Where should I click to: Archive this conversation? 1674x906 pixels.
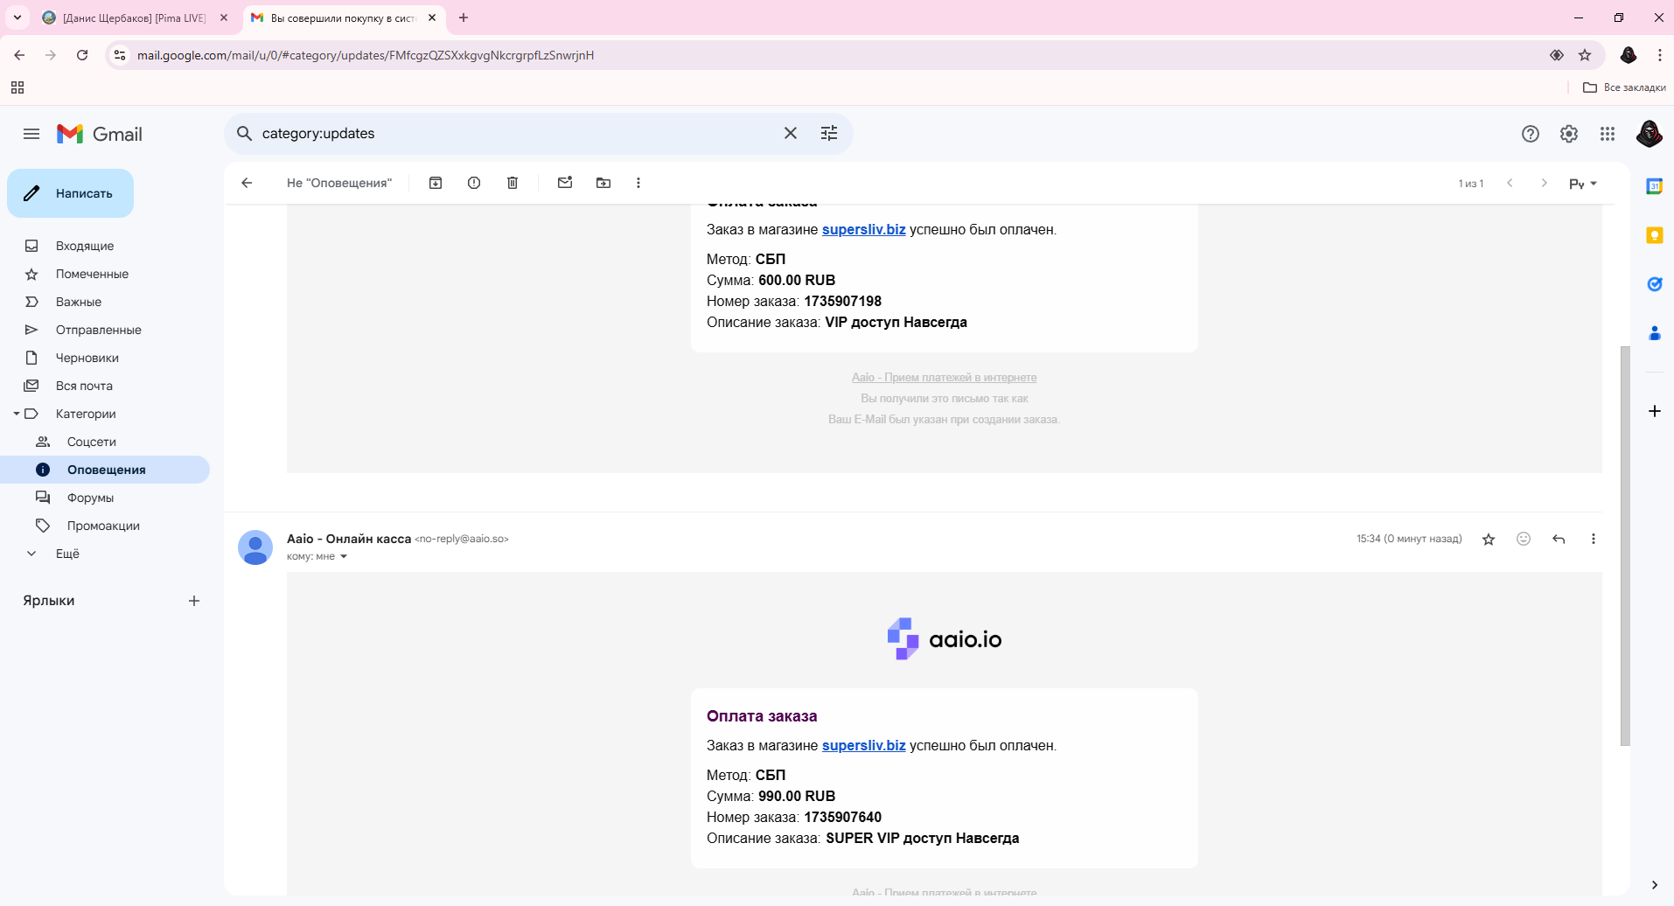click(436, 183)
